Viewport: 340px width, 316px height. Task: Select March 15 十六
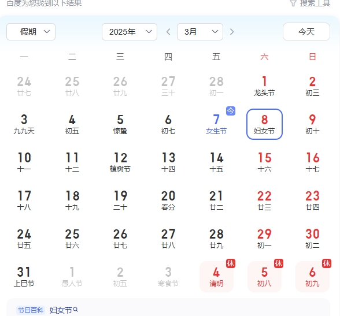(264, 162)
